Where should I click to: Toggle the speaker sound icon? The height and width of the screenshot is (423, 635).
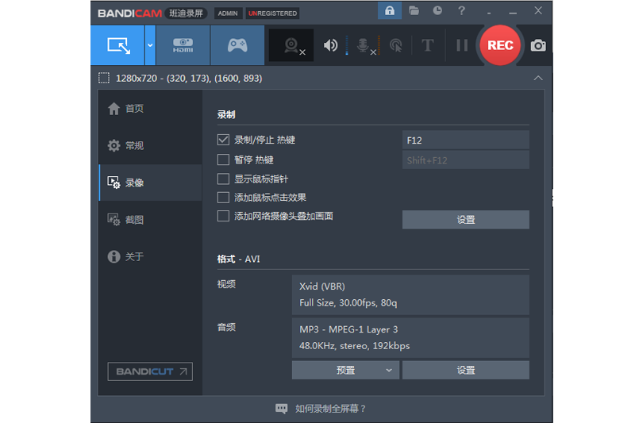[330, 45]
